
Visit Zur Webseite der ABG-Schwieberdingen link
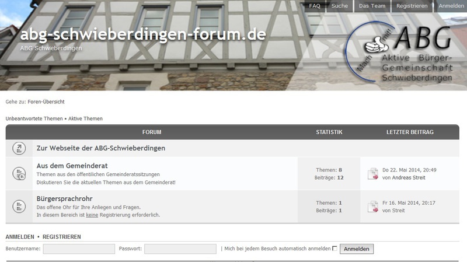click(x=100, y=148)
